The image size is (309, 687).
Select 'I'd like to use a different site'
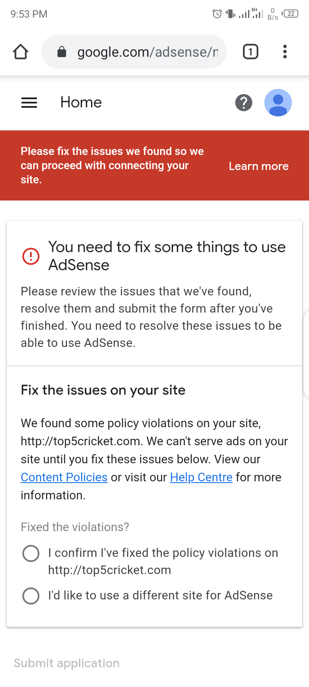point(31,596)
